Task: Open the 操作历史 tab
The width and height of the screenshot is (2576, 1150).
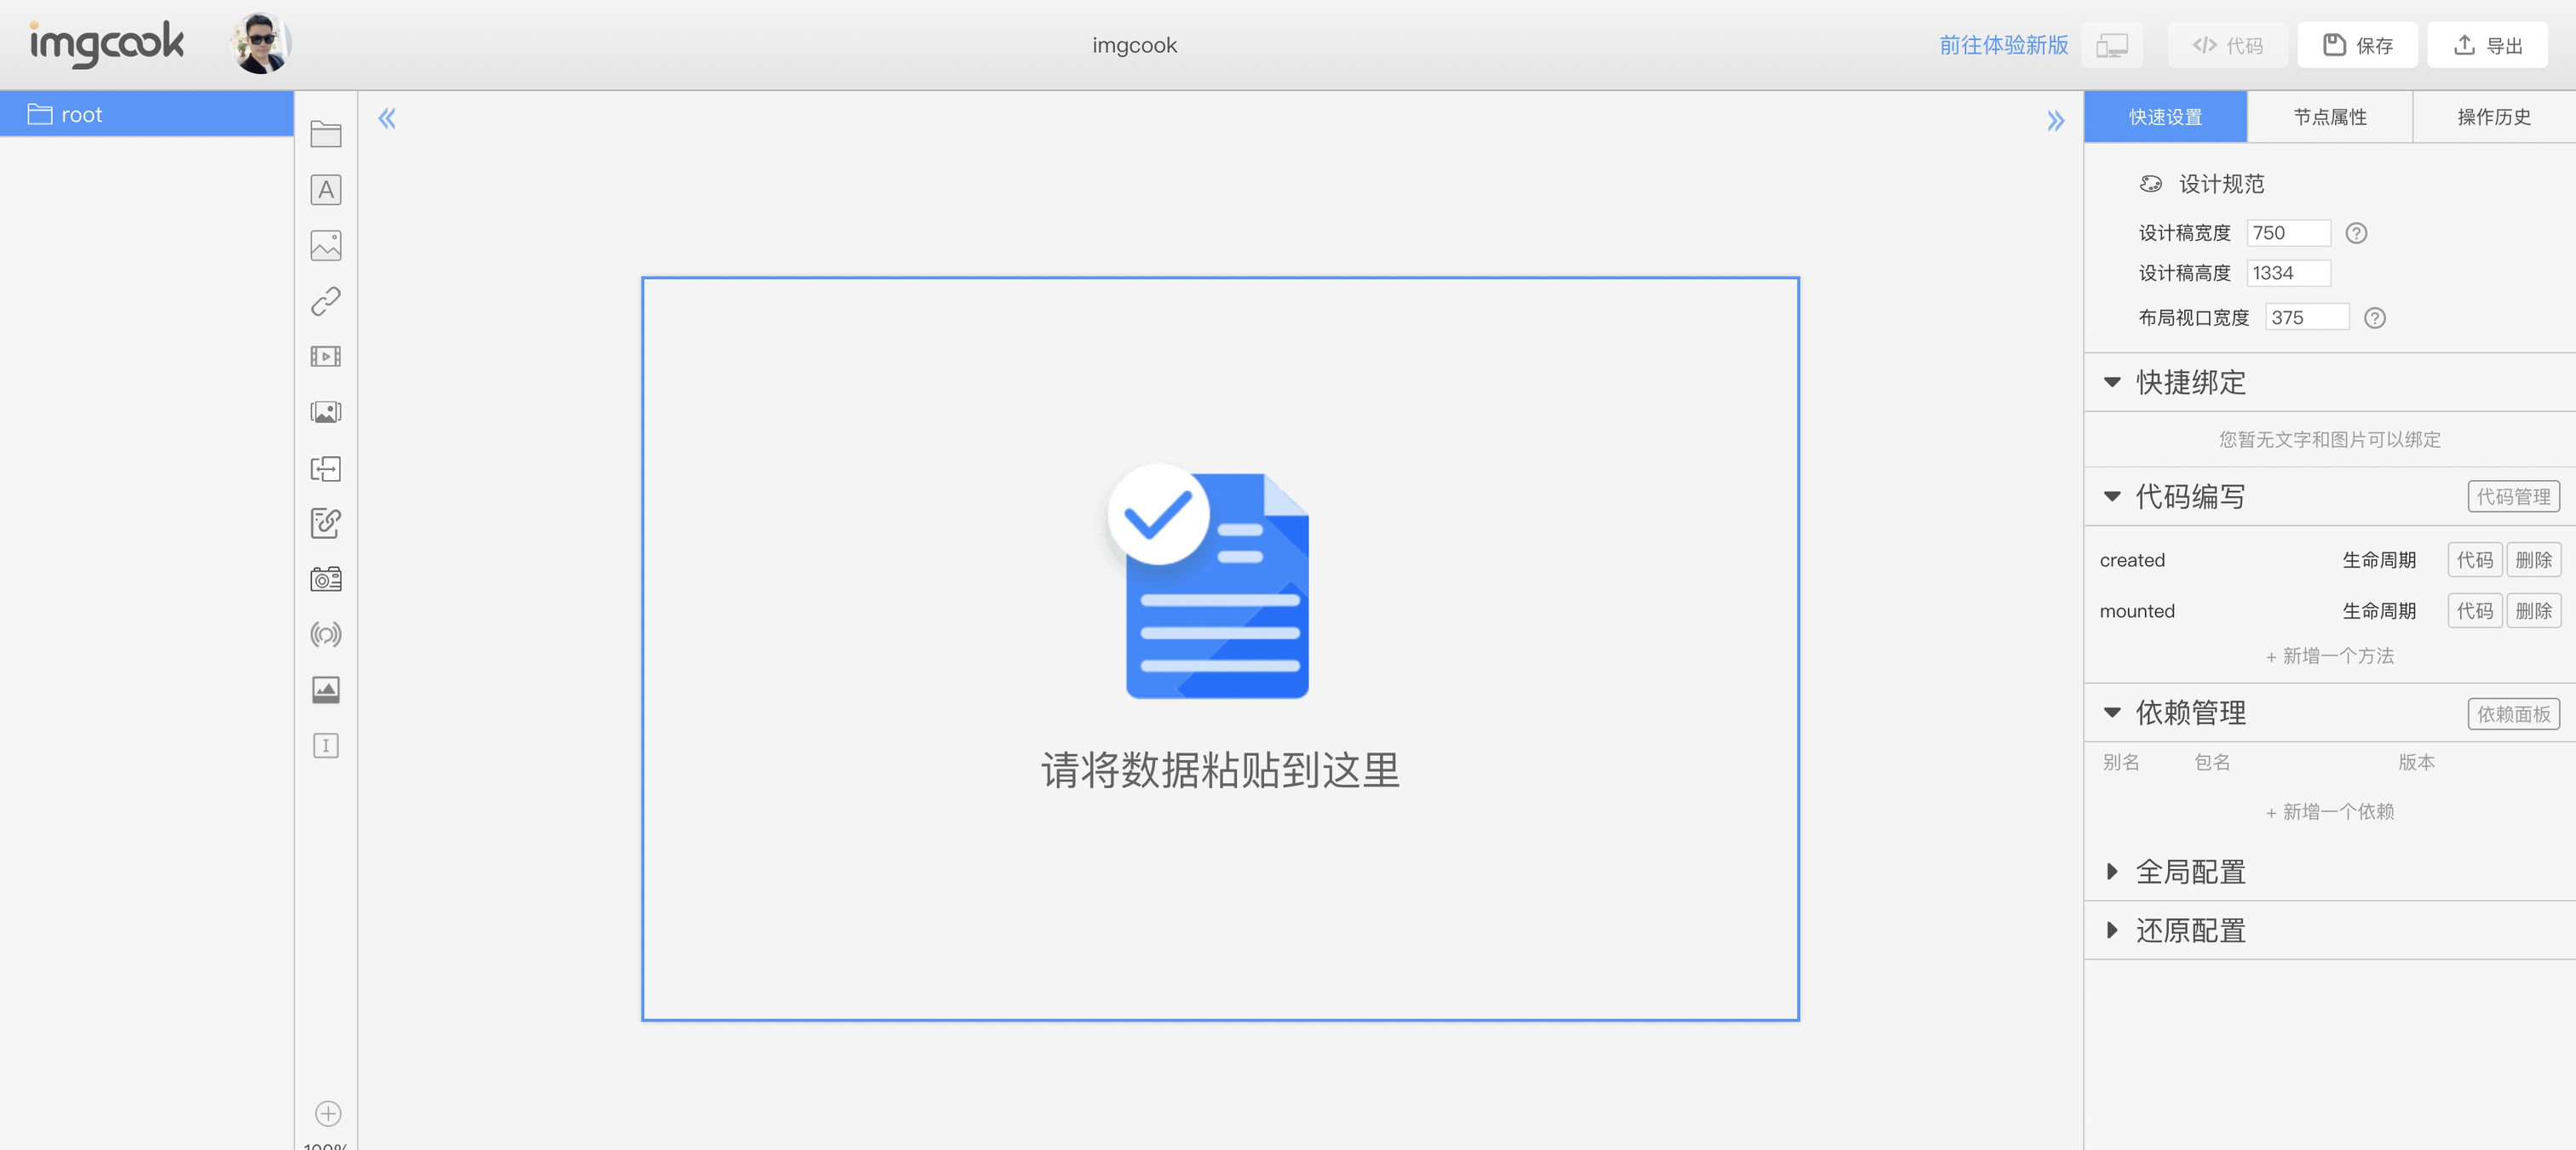Action: [x=2493, y=117]
